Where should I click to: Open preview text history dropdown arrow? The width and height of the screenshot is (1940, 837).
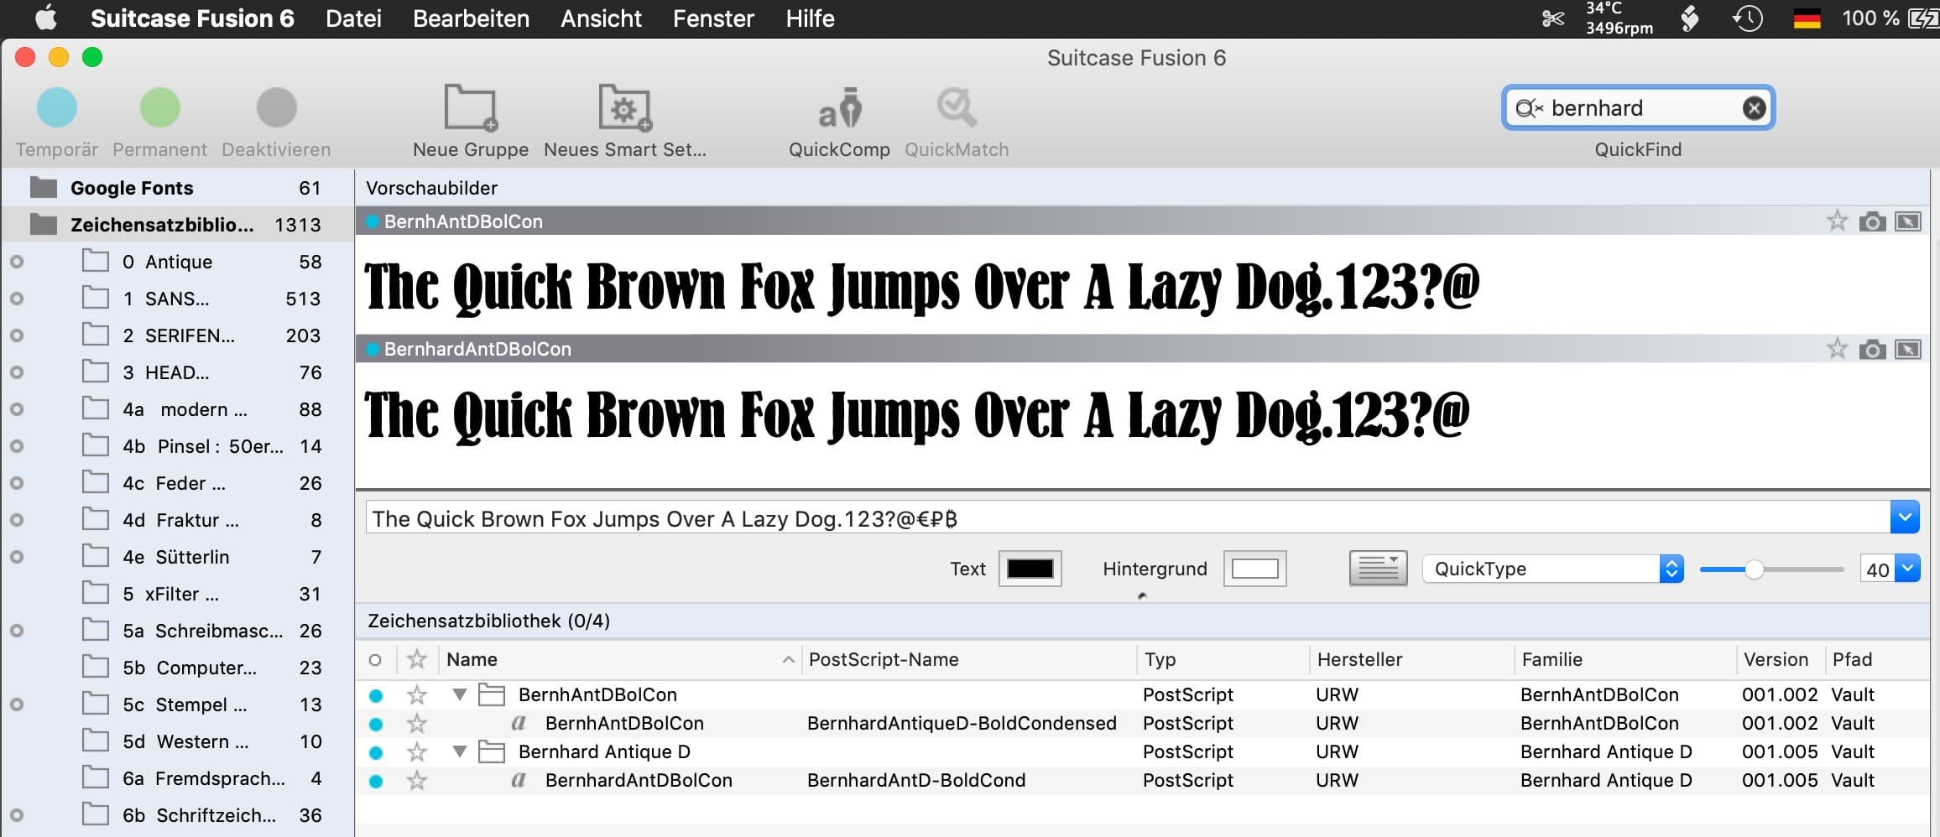tap(1905, 517)
